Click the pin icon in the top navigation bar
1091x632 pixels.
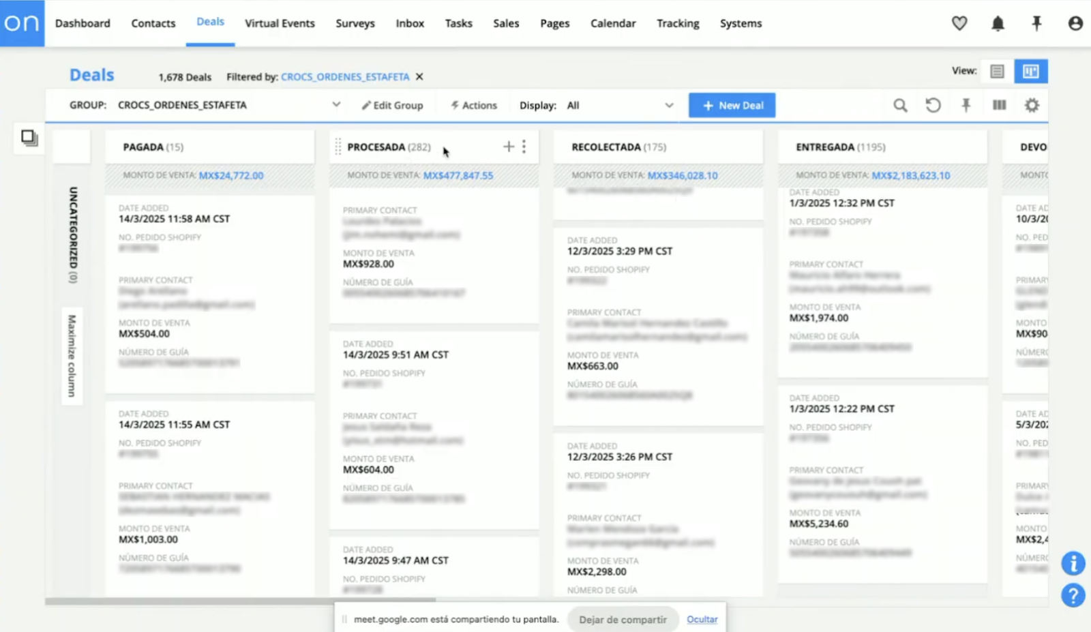point(1036,22)
